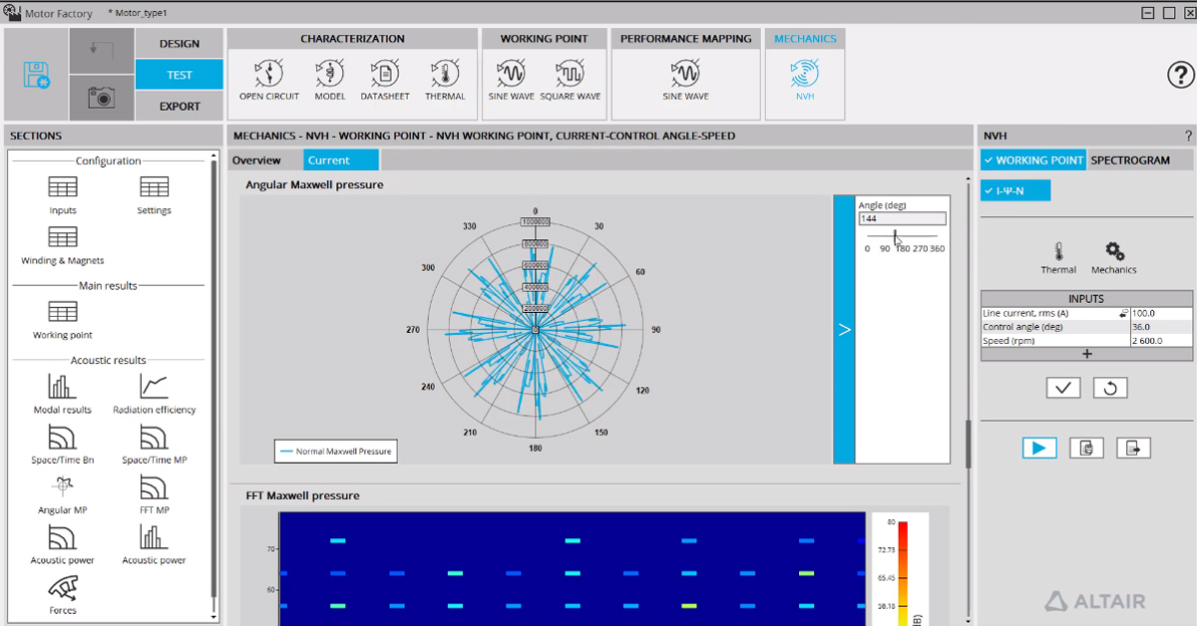Open the Datasheet characterization test
1197x626 pixels.
click(x=386, y=79)
